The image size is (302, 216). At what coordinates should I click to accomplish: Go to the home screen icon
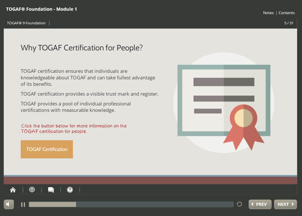tap(13, 190)
